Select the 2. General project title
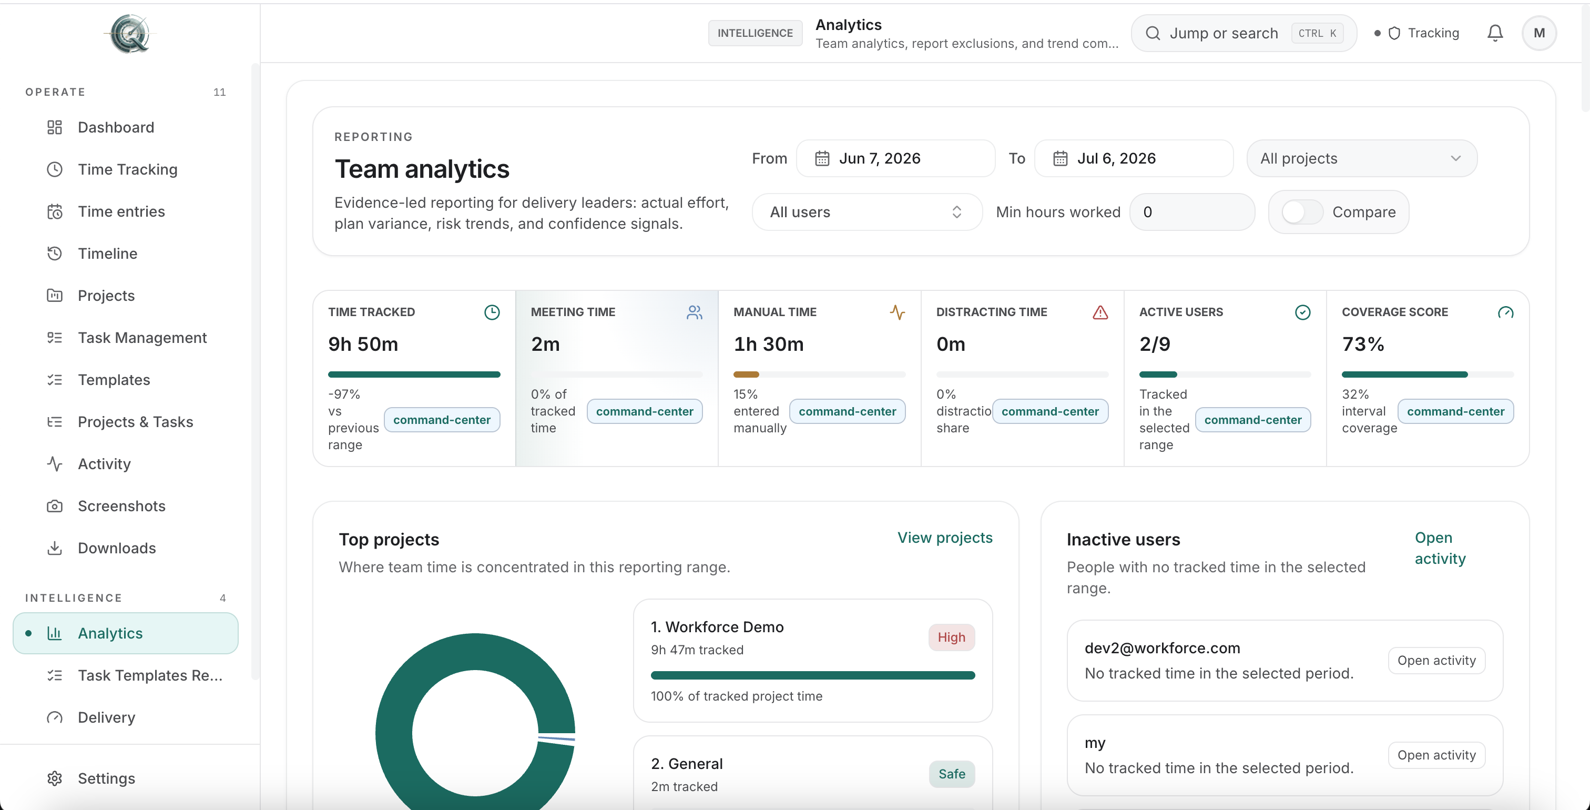The image size is (1590, 810). (x=686, y=764)
